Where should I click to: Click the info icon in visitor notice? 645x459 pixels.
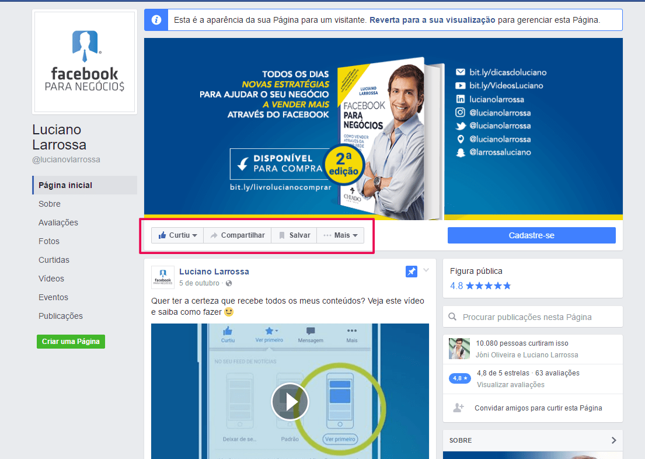[x=156, y=20]
